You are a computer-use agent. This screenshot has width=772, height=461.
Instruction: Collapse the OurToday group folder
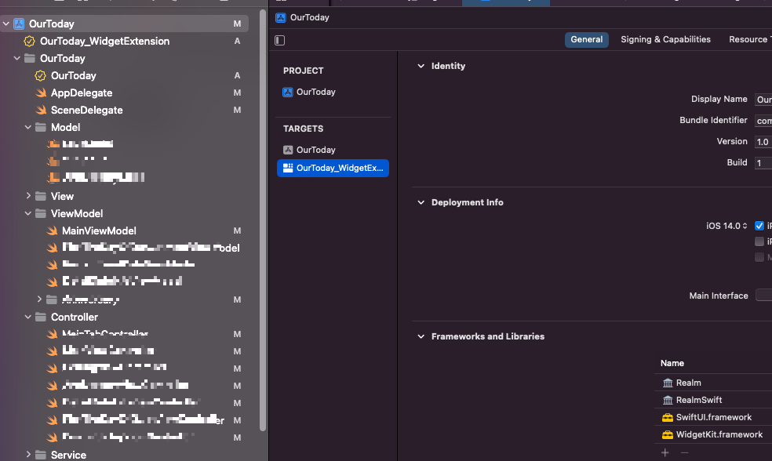[x=17, y=59]
